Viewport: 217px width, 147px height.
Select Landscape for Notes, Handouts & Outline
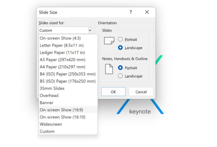click(x=120, y=76)
